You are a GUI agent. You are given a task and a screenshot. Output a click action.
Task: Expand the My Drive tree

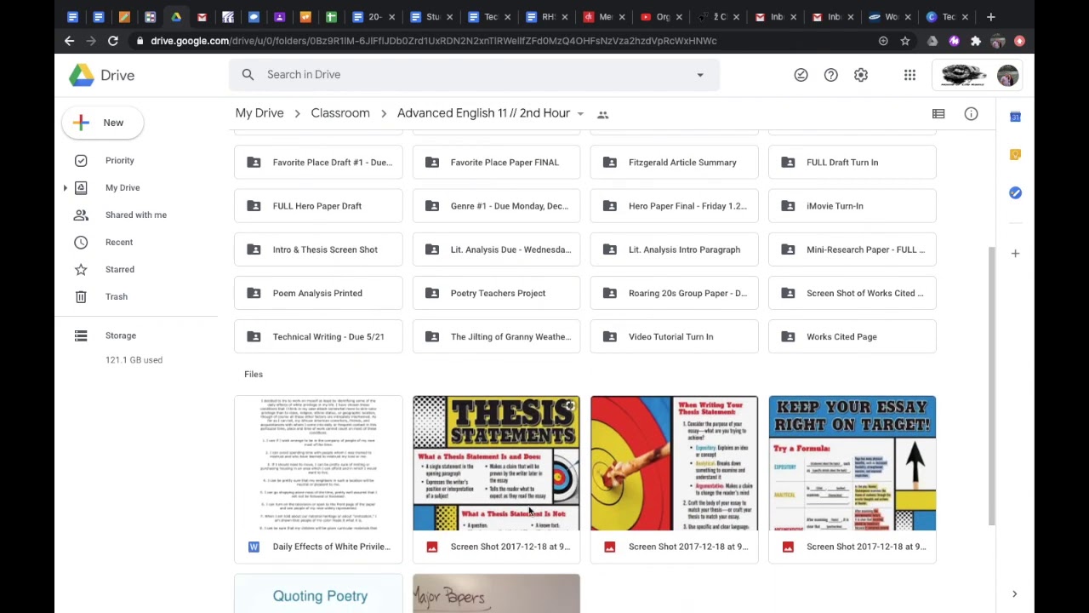click(x=65, y=187)
